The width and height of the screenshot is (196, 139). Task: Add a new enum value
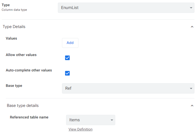[x=70, y=43]
